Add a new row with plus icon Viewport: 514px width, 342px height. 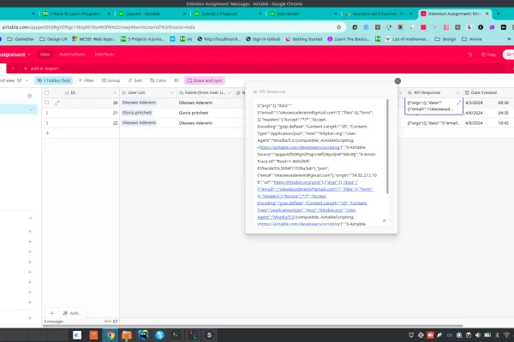pyautogui.click(x=47, y=133)
